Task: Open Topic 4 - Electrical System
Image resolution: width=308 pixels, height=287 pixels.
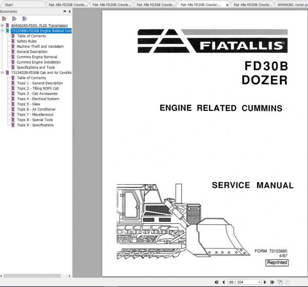Action: pos(38,99)
